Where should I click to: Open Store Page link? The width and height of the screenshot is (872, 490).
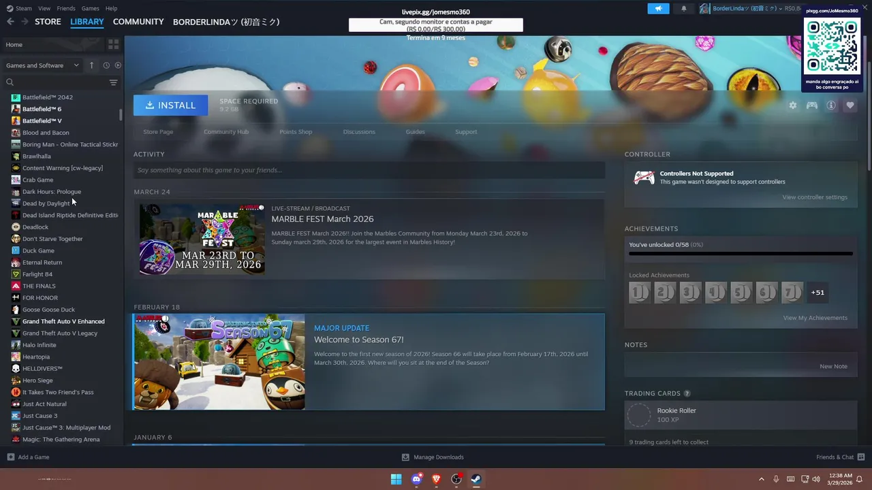coord(158,131)
